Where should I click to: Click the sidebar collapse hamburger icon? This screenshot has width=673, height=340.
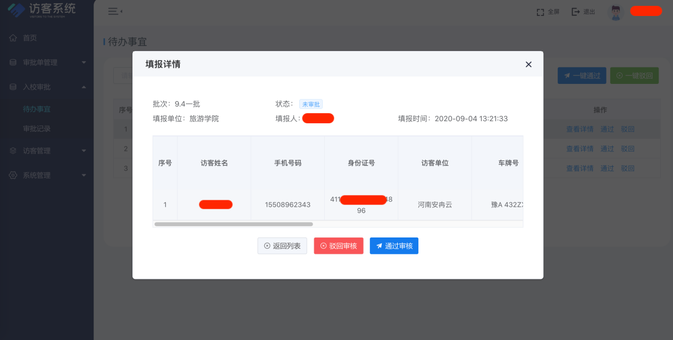(x=114, y=11)
